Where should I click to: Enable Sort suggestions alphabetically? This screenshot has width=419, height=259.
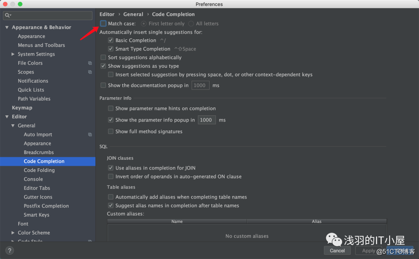(103, 57)
